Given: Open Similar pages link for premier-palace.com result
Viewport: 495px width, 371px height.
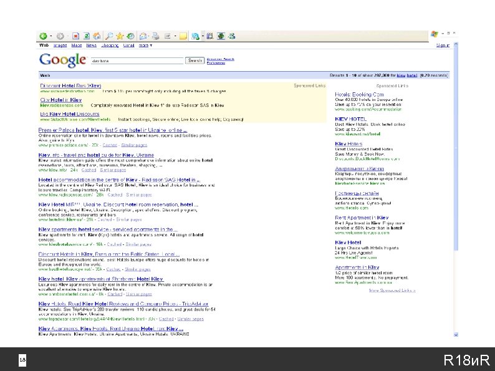Looking at the screenshot, I should point(134,145).
